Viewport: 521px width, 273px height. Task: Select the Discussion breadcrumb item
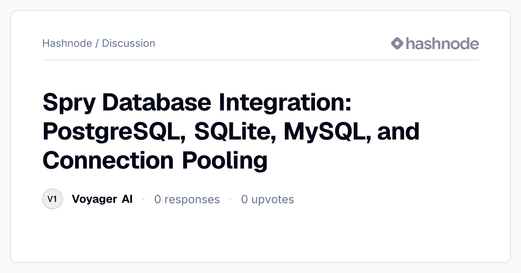[x=129, y=43]
